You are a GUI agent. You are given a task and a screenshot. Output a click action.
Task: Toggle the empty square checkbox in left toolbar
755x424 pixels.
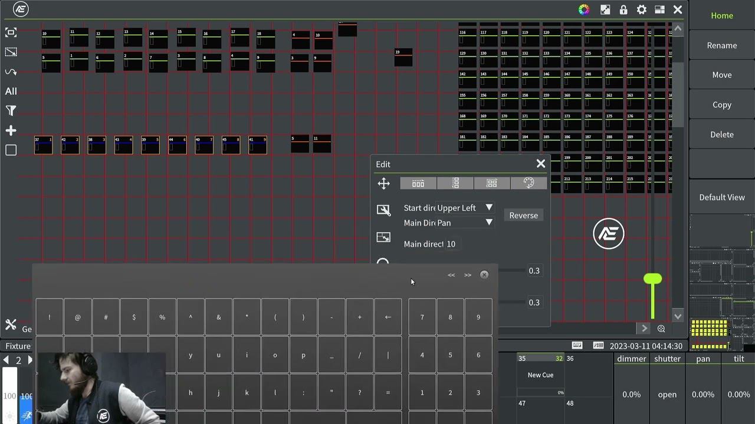(11, 150)
